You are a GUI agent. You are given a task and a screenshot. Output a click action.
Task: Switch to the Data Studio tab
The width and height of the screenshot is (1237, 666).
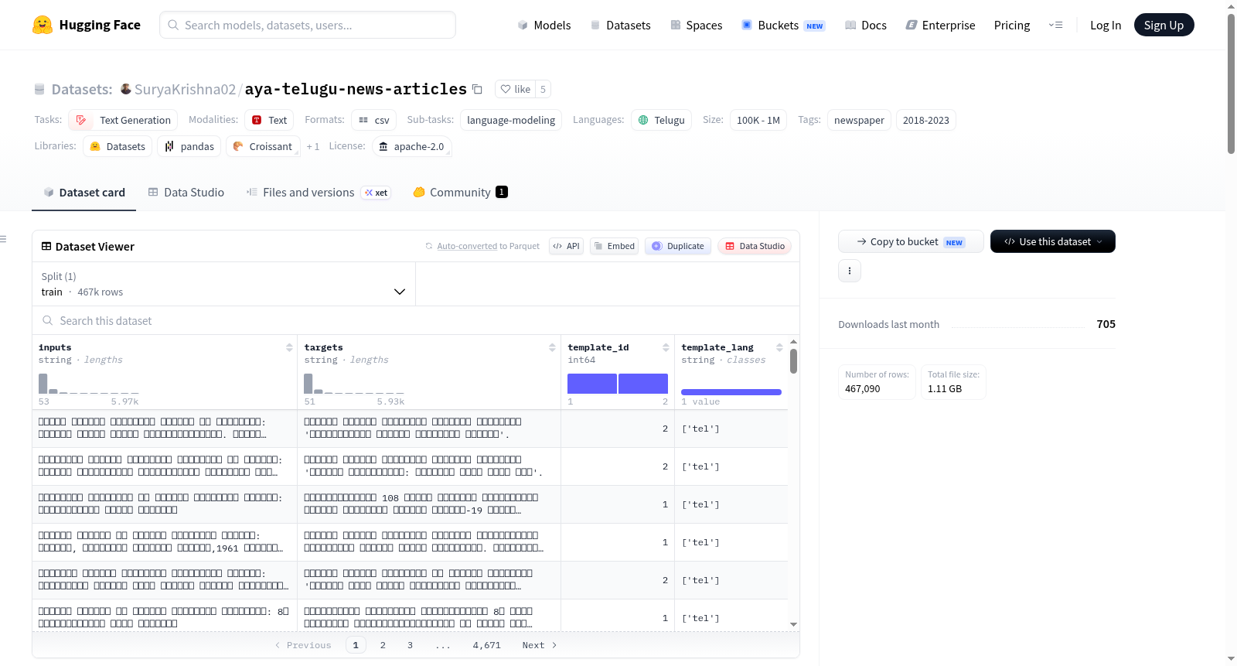tap(186, 193)
